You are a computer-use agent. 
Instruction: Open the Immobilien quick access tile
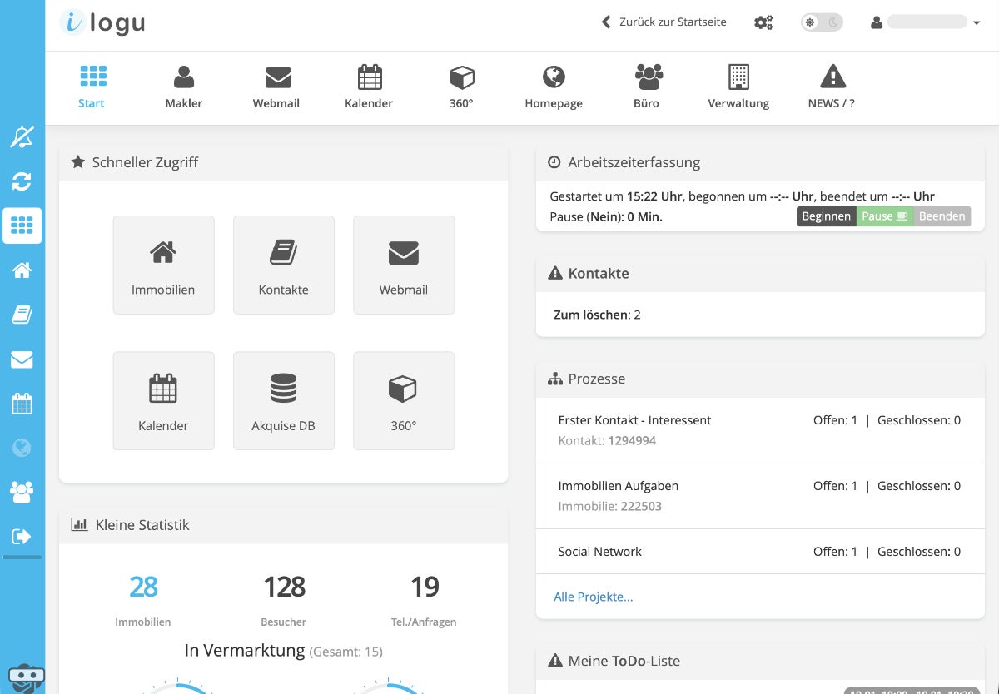pyautogui.click(x=163, y=265)
